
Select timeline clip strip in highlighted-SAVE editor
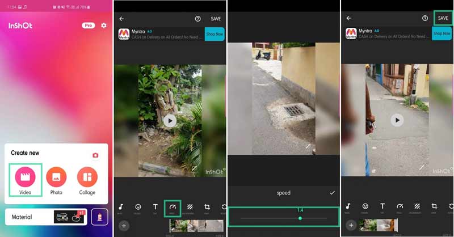point(379,225)
